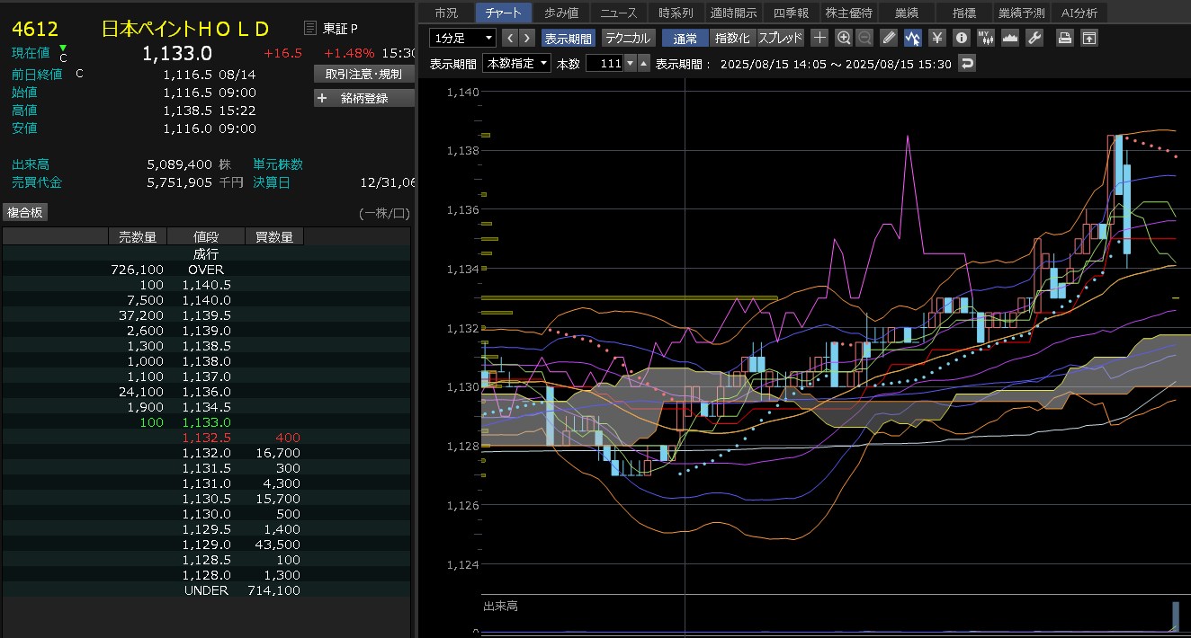This screenshot has height=638, width=1191.
Task: Toggle テクニカル indicators button
Action: coord(628,38)
